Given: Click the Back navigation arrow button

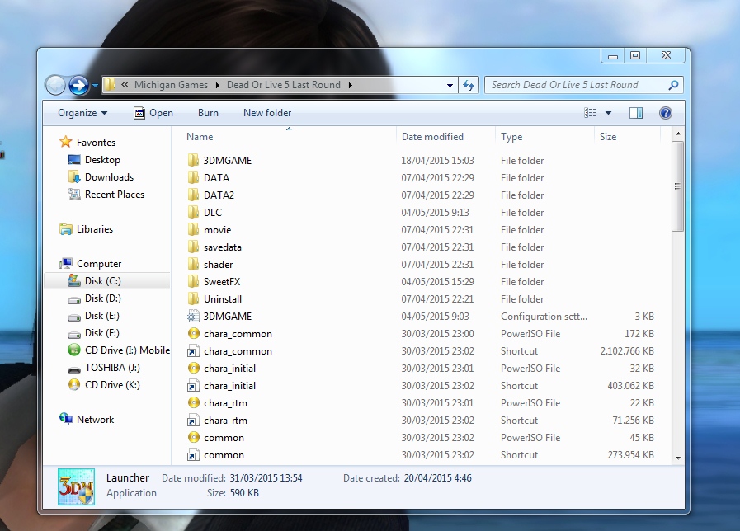Looking at the screenshot, I should [55, 85].
